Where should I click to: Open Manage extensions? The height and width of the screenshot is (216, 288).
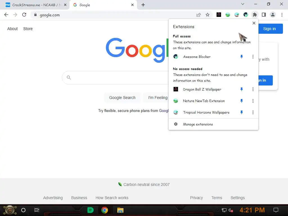213,124
